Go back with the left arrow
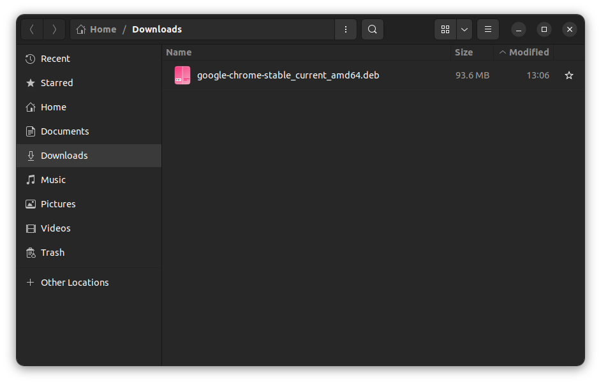The image size is (601, 384). (x=32, y=29)
